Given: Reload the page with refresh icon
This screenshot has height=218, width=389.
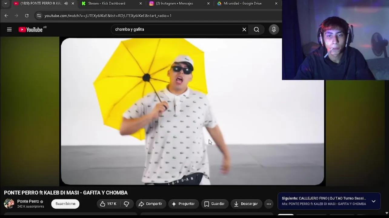Looking at the screenshot, I should pyautogui.click(x=27, y=16).
